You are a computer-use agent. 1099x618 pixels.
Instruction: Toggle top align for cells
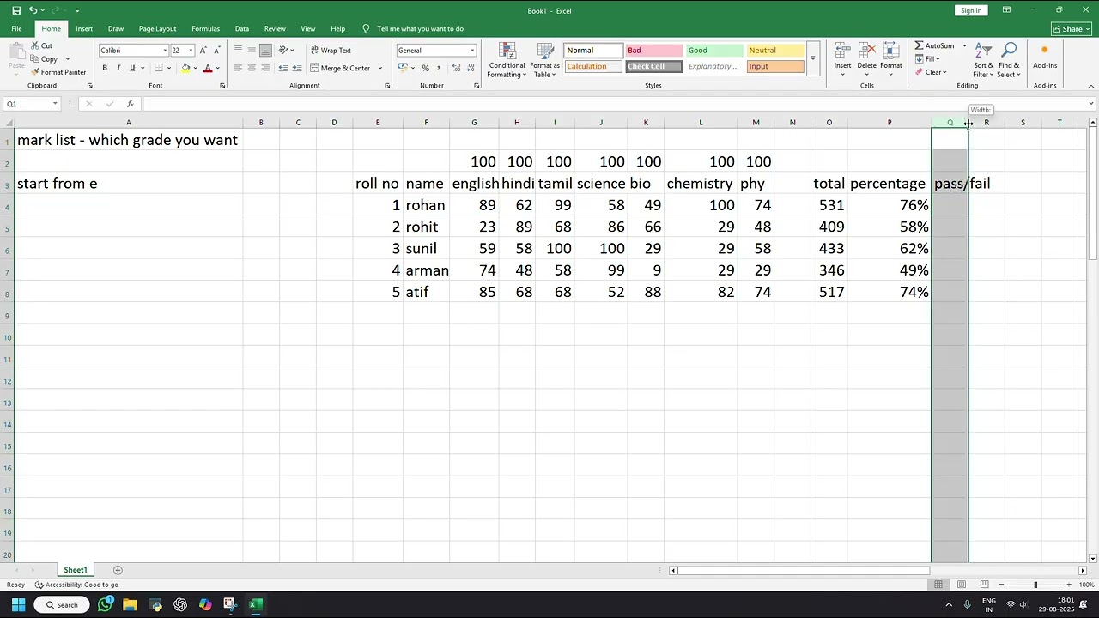coord(239,51)
